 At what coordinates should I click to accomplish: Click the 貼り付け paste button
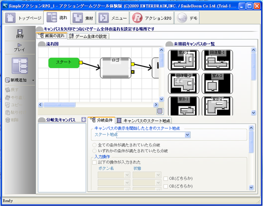coord(15,112)
